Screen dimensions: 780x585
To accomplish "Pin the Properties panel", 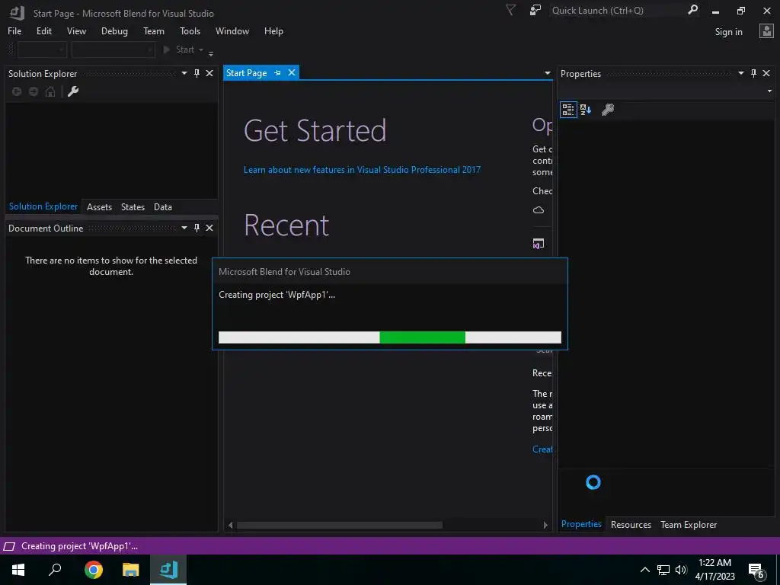I will pyautogui.click(x=753, y=73).
